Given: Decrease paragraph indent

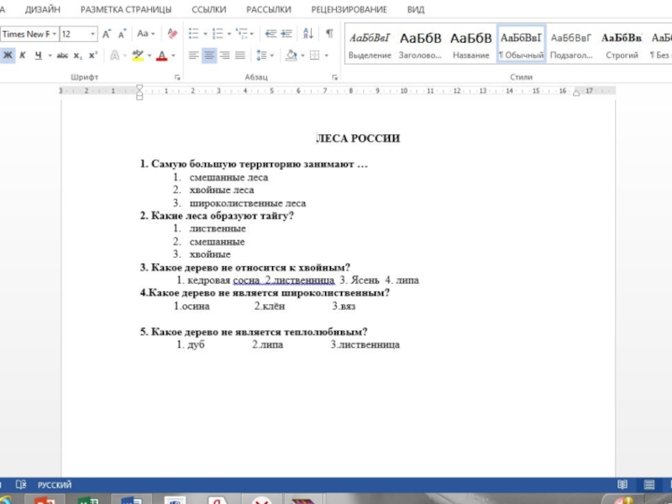Looking at the screenshot, I should (270, 34).
